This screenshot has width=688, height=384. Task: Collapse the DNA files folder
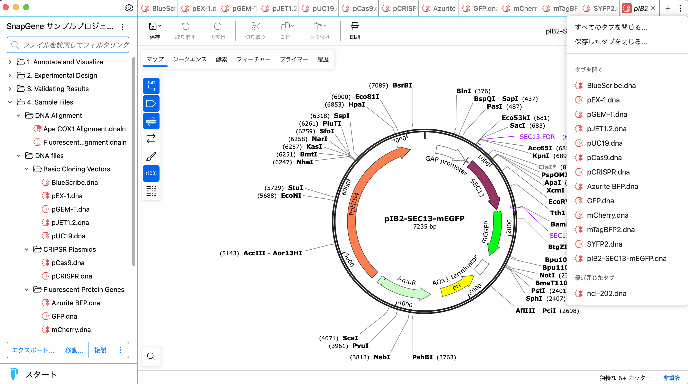[18, 155]
